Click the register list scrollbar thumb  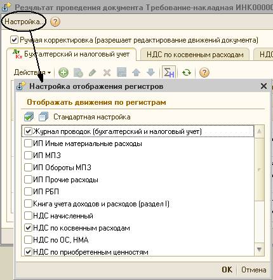259,170
